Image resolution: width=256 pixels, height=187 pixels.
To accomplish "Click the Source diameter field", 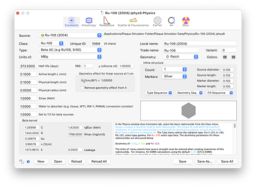I will (228, 70).
